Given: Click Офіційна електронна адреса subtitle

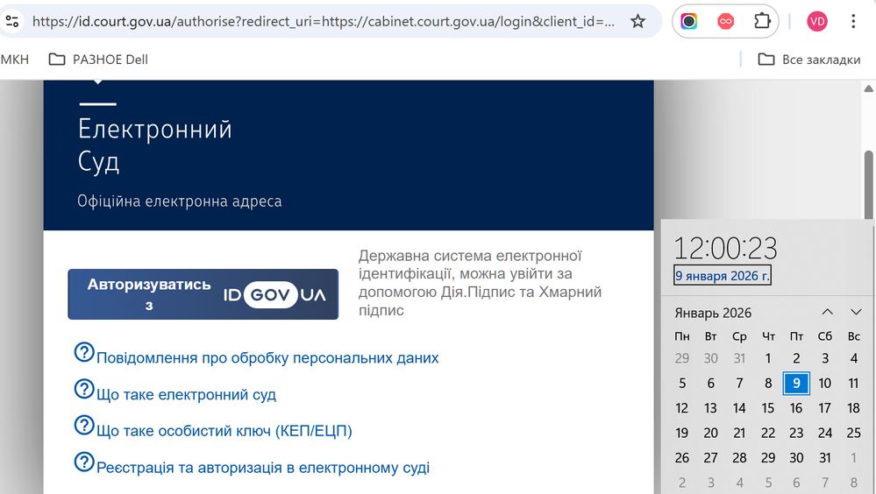Looking at the screenshot, I should pos(180,201).
